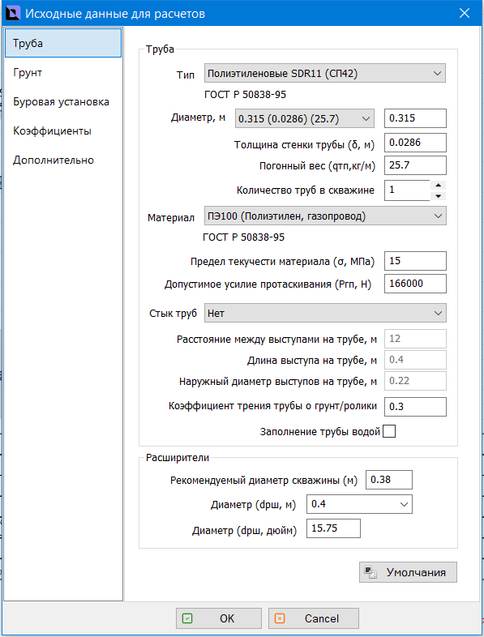The image size is (484, 637).
Task: Click the green checkmark icon on OK
Action: (x=187, y=618)
